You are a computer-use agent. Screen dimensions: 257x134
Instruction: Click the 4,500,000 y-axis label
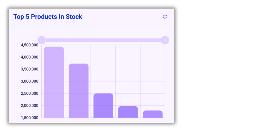[30, 45]
